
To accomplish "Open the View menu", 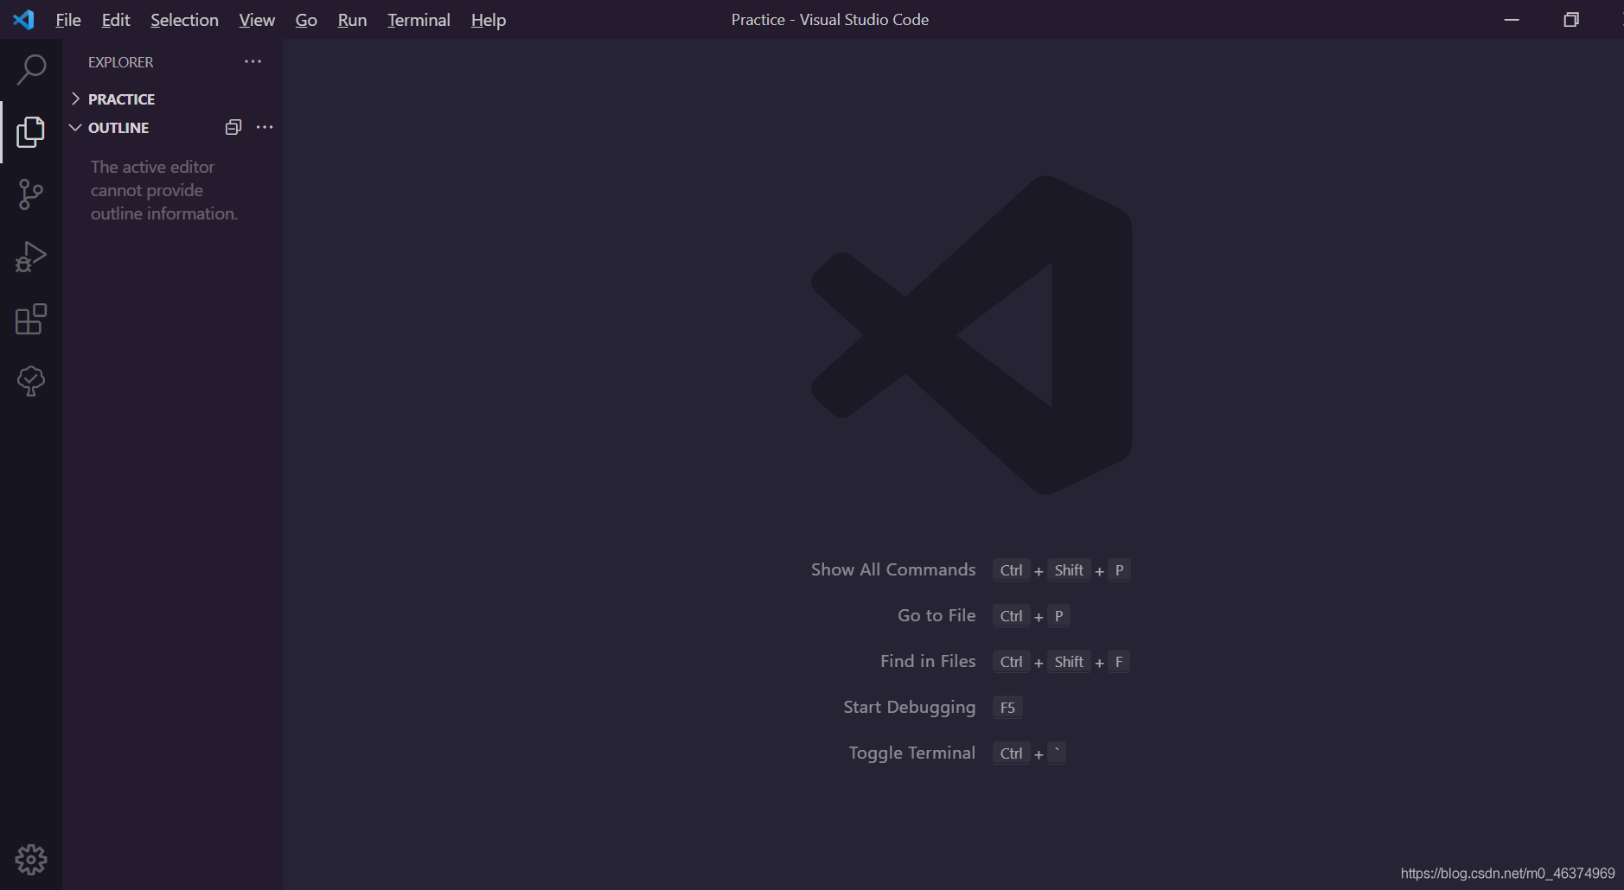I will click(257, 20).
